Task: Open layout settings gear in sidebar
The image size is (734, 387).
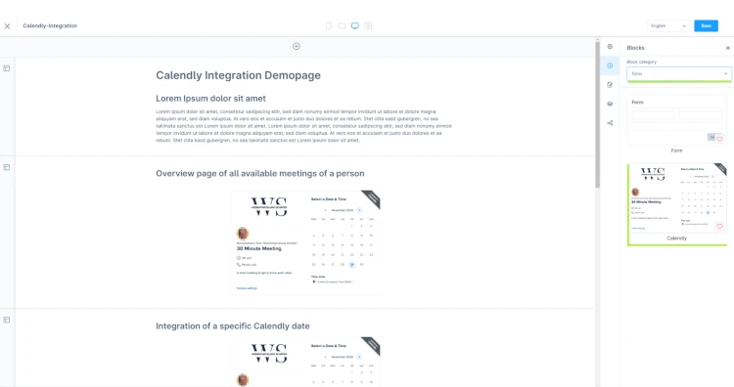Action: click(x=610, y=46)
